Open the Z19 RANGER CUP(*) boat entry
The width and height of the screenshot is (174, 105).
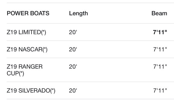(x=25, y=70)
